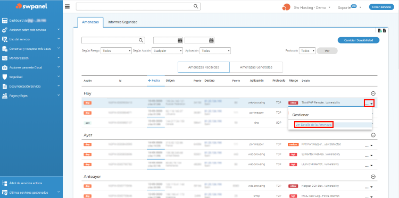Select Ver Detalle de la Amenaza

pyautogui.click(x=314, y=125)
